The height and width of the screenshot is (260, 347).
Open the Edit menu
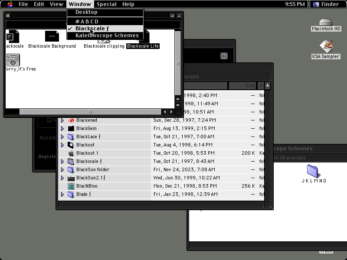(x=39, y=4)
